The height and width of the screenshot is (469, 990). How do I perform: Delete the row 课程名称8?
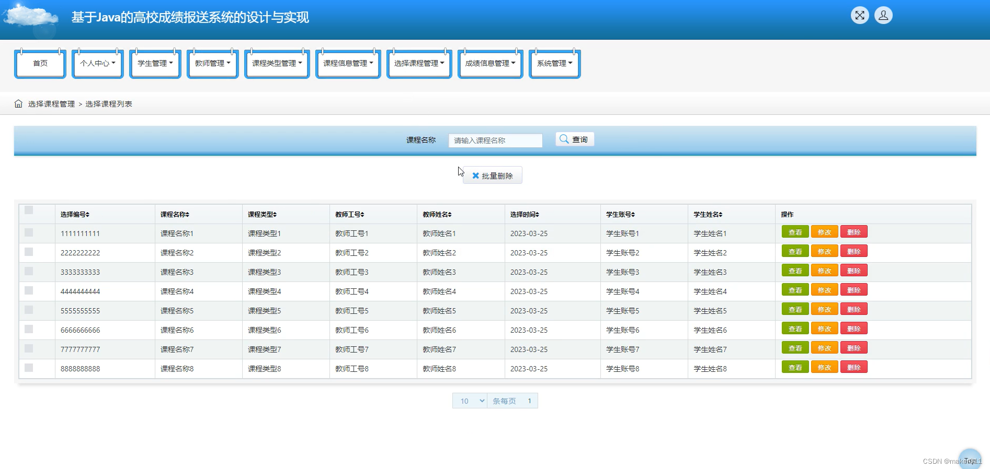[x=854, y=367]
